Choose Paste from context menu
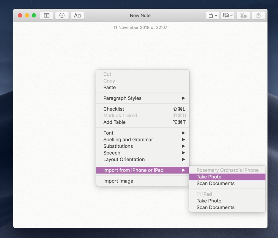 (143, 87)
